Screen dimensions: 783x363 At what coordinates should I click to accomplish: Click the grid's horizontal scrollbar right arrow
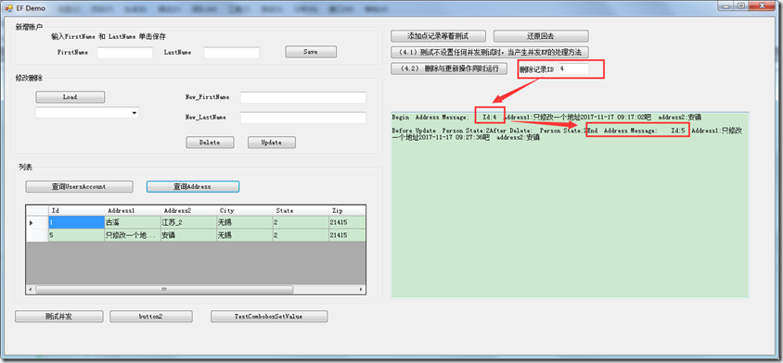point(362,289)
